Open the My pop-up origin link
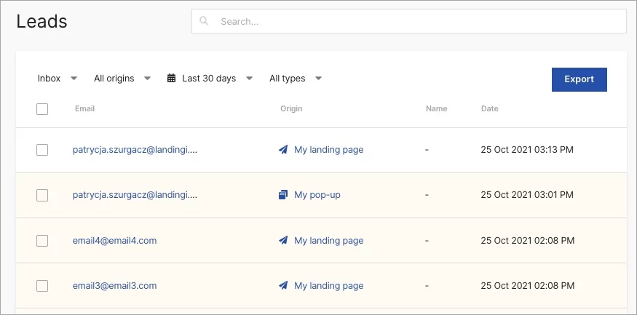Viewport: 637px width, 315px height. coord(317,195)
